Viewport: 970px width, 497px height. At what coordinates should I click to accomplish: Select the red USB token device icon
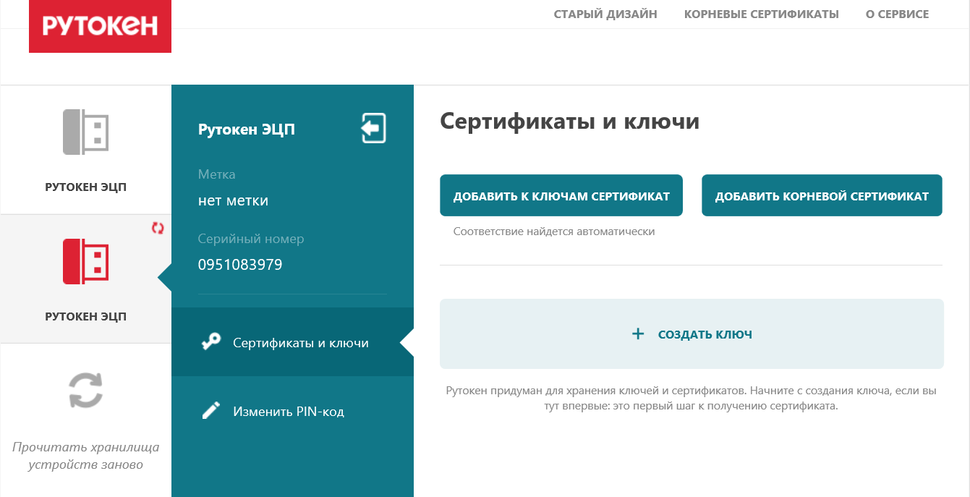pyautogui.click(x=85, y=261)
